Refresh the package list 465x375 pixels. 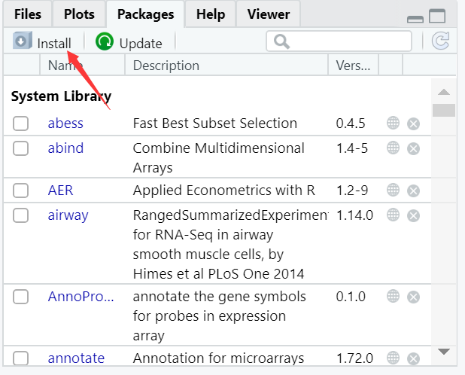point(440,41)
